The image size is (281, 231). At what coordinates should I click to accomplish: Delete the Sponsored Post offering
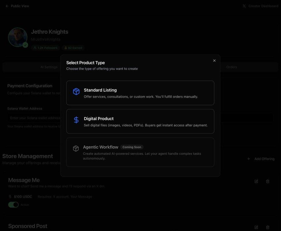coord(268,227)
